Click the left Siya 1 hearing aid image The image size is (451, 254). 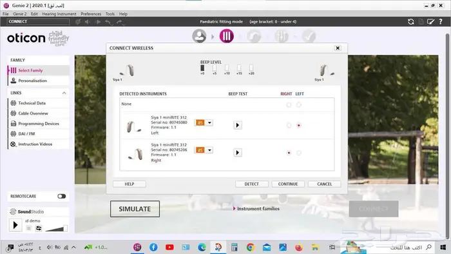pyautogui.click(x=128, y=70)
